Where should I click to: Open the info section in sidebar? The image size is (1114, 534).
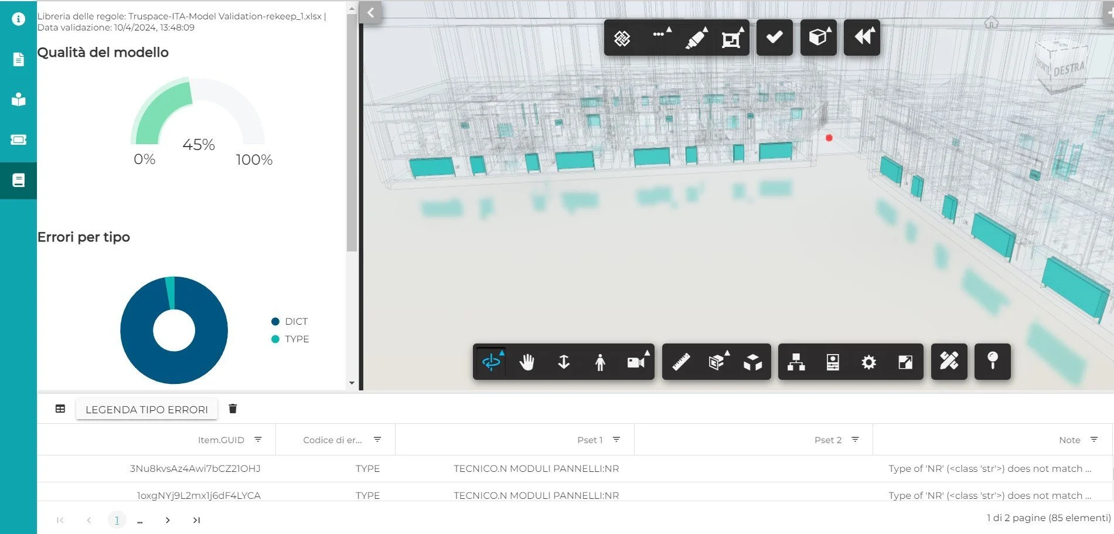pos(18,19)
